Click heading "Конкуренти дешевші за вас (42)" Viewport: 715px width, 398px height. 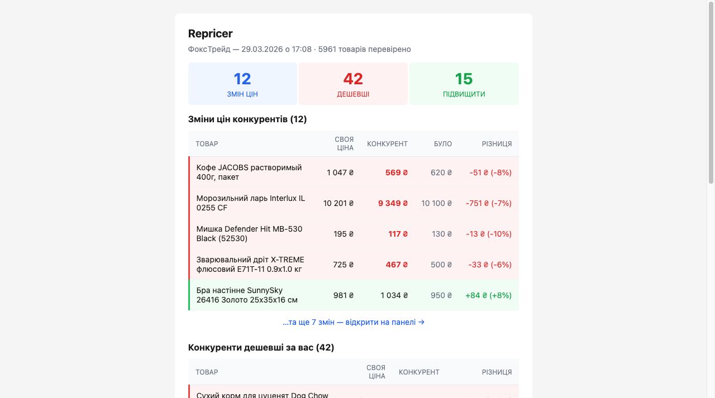pos(261,347)
